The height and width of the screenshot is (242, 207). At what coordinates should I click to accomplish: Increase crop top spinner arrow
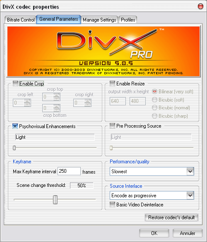pyautogui.click(x=56, y=95)
